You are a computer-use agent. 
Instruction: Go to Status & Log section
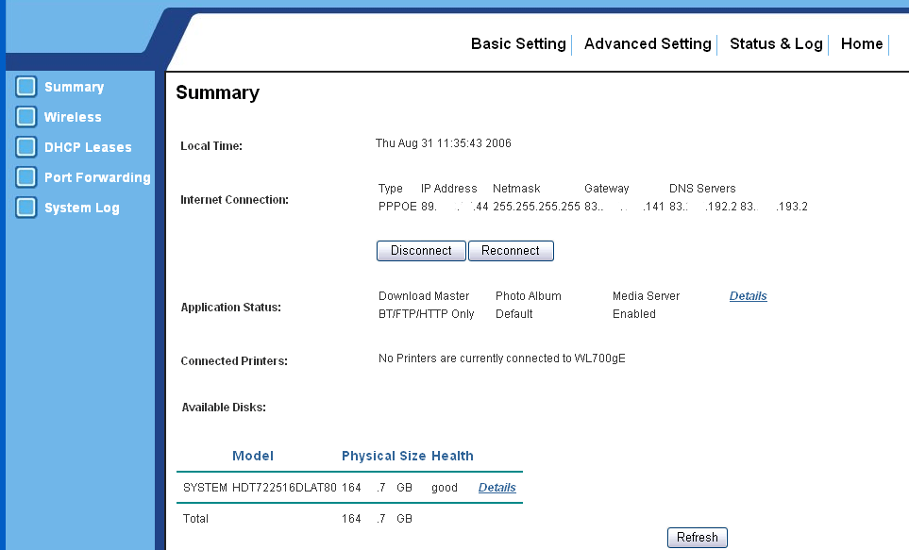click(x=776, y=44)
